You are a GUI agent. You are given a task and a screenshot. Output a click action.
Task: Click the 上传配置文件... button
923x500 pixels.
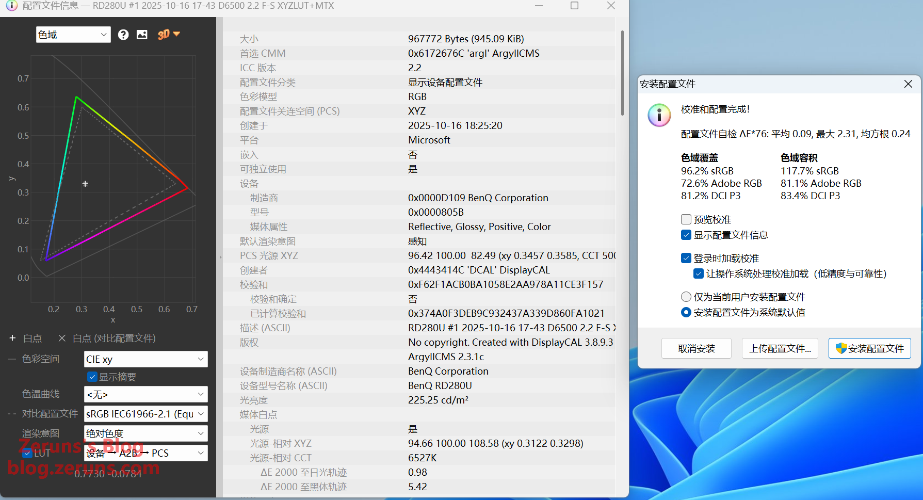tap(780, 349)
